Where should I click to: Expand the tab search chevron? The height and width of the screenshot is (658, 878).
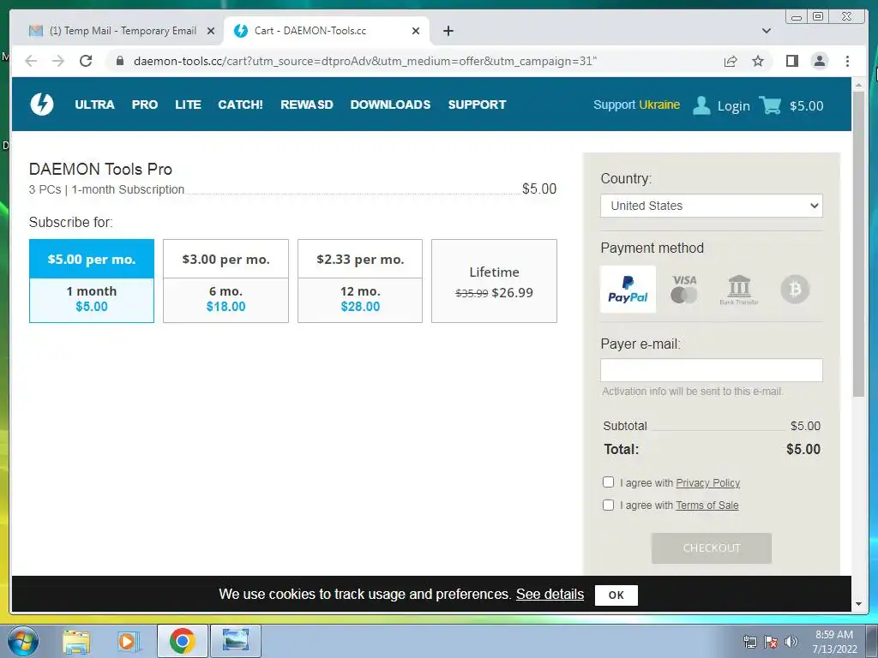coord(767,31)
